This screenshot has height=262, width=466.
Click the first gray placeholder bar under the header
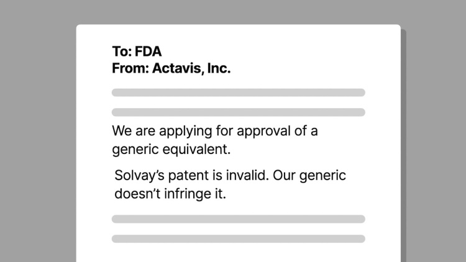[239, 93]
